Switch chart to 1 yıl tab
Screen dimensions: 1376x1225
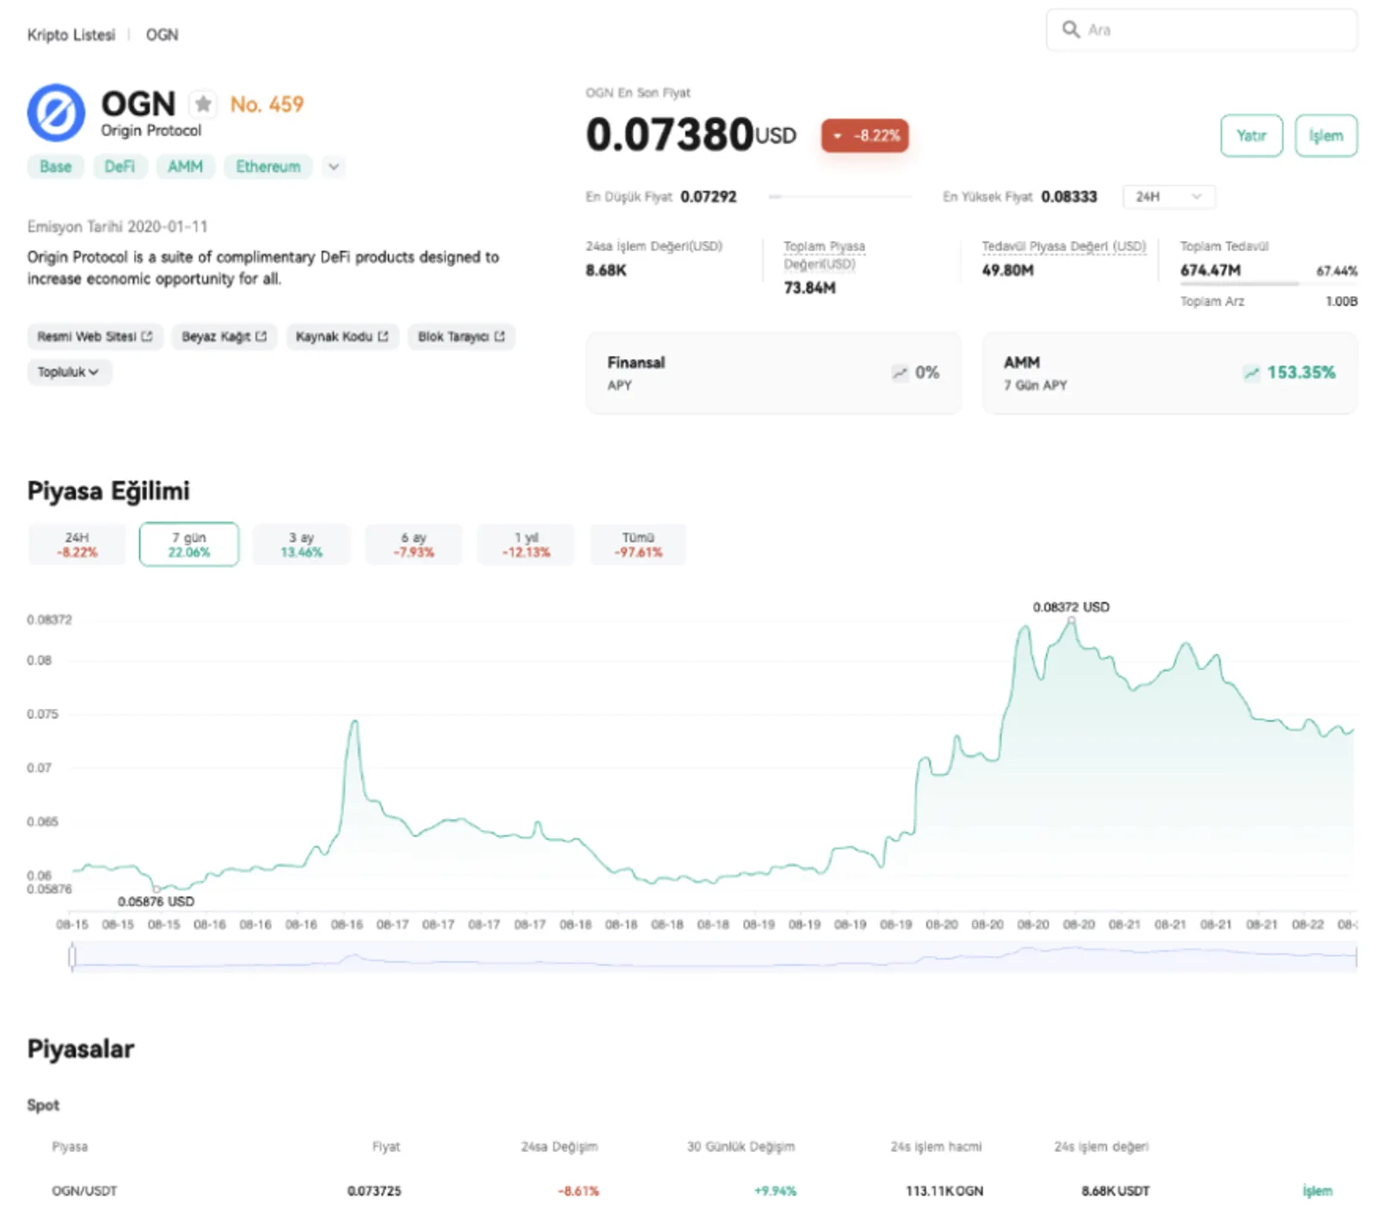(x=526, y=545)
